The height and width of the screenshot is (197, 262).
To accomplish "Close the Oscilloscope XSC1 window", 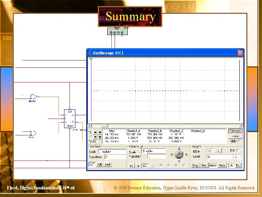I will tap(240, 53).
